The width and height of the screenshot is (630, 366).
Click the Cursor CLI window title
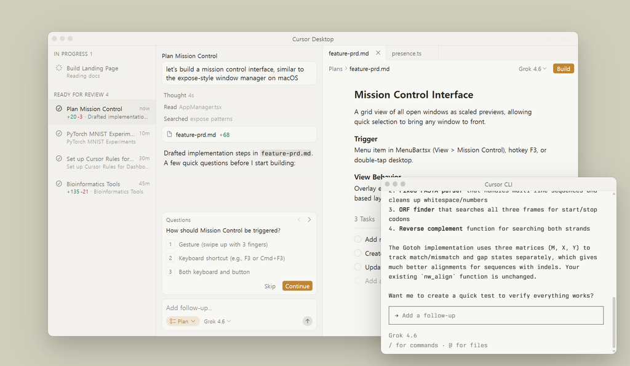(498, 184)
